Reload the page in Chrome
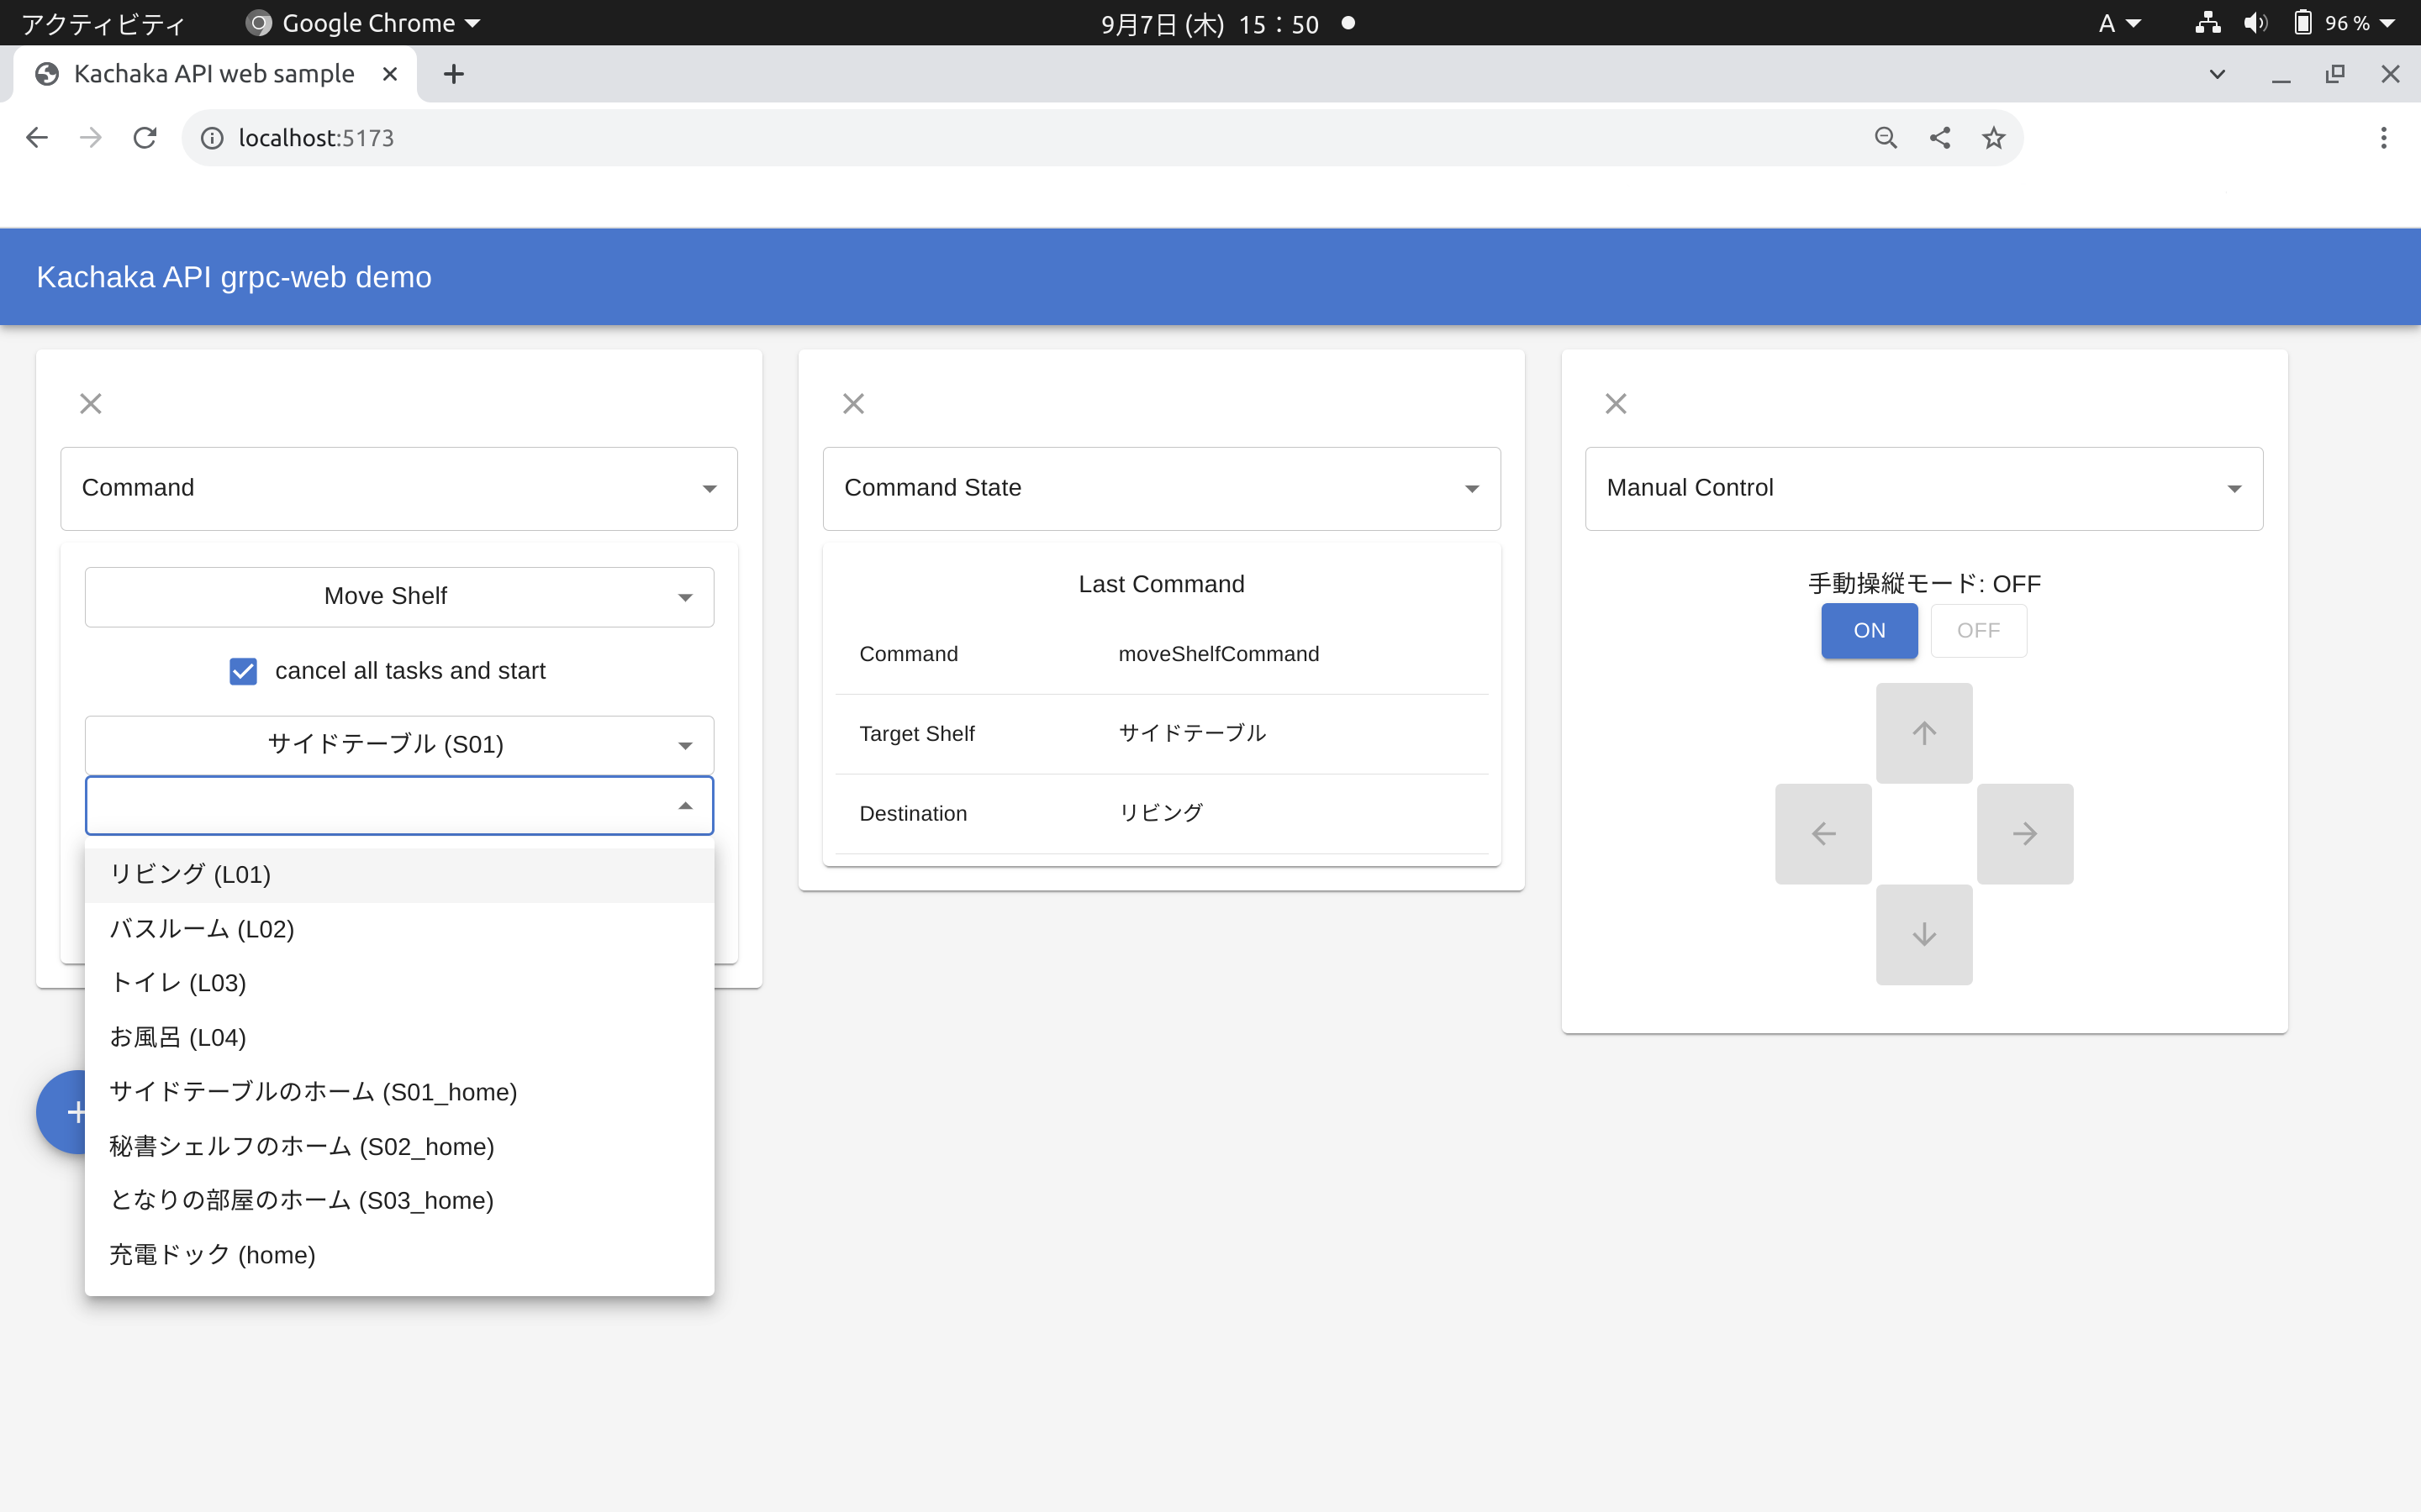The height and width of the screenshot is (1512, 2421). coord(145,138)
